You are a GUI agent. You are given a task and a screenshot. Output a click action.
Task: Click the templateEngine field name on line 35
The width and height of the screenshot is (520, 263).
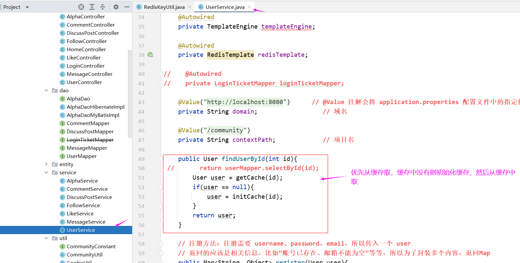pos(287,27)
